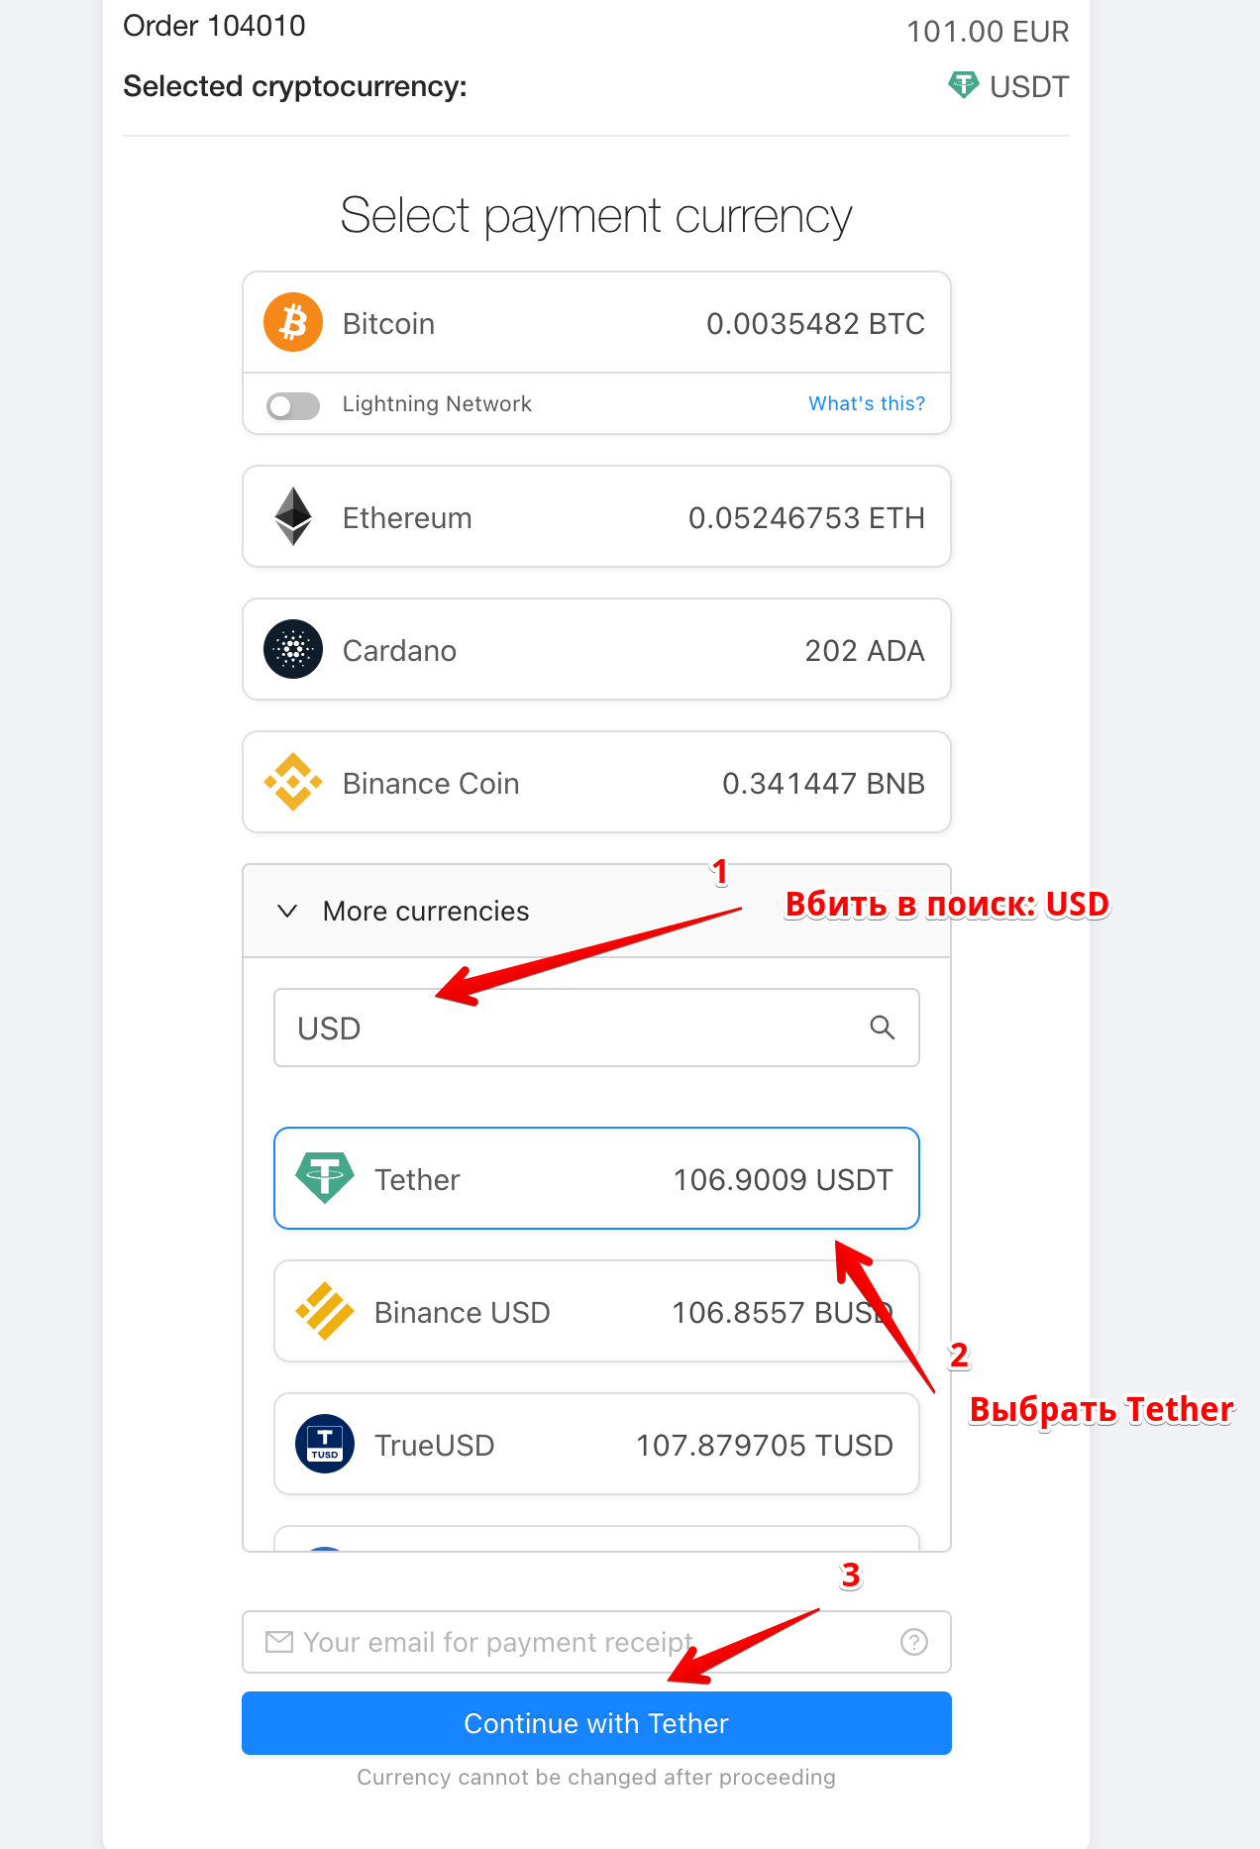Collapse the More currencies section
The width and height of the screenshot is (1260, 1849).
pyautogui.click(x=596, y=911)
